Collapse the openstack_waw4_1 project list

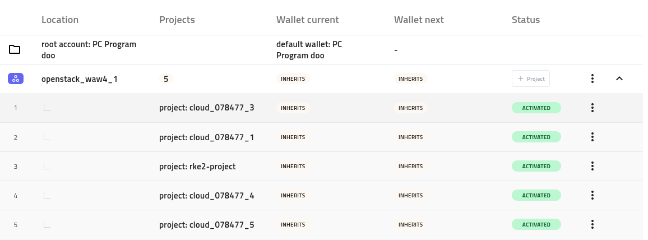[619, 79]
